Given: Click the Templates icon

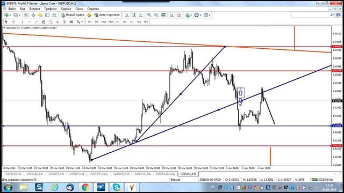Looking at the screenshot, I should pos(205,15).
